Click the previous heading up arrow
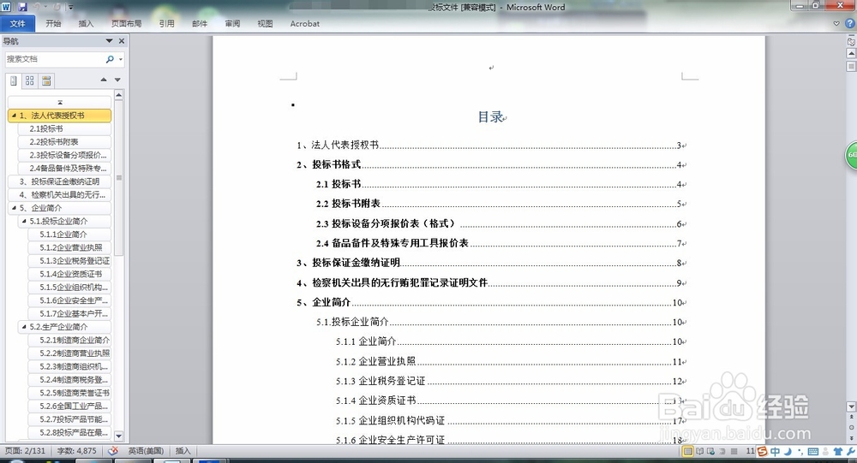 click(x=104, y=80)
